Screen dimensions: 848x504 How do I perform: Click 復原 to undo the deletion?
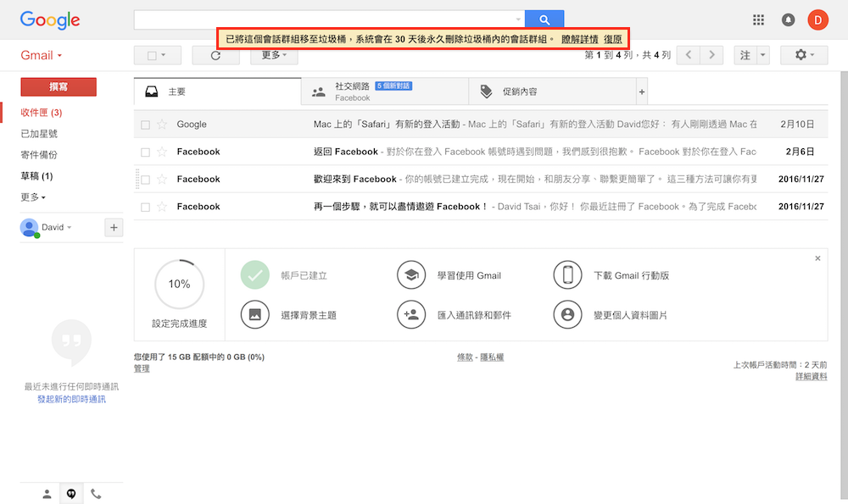pyautogui.click(x=612, y=39)
